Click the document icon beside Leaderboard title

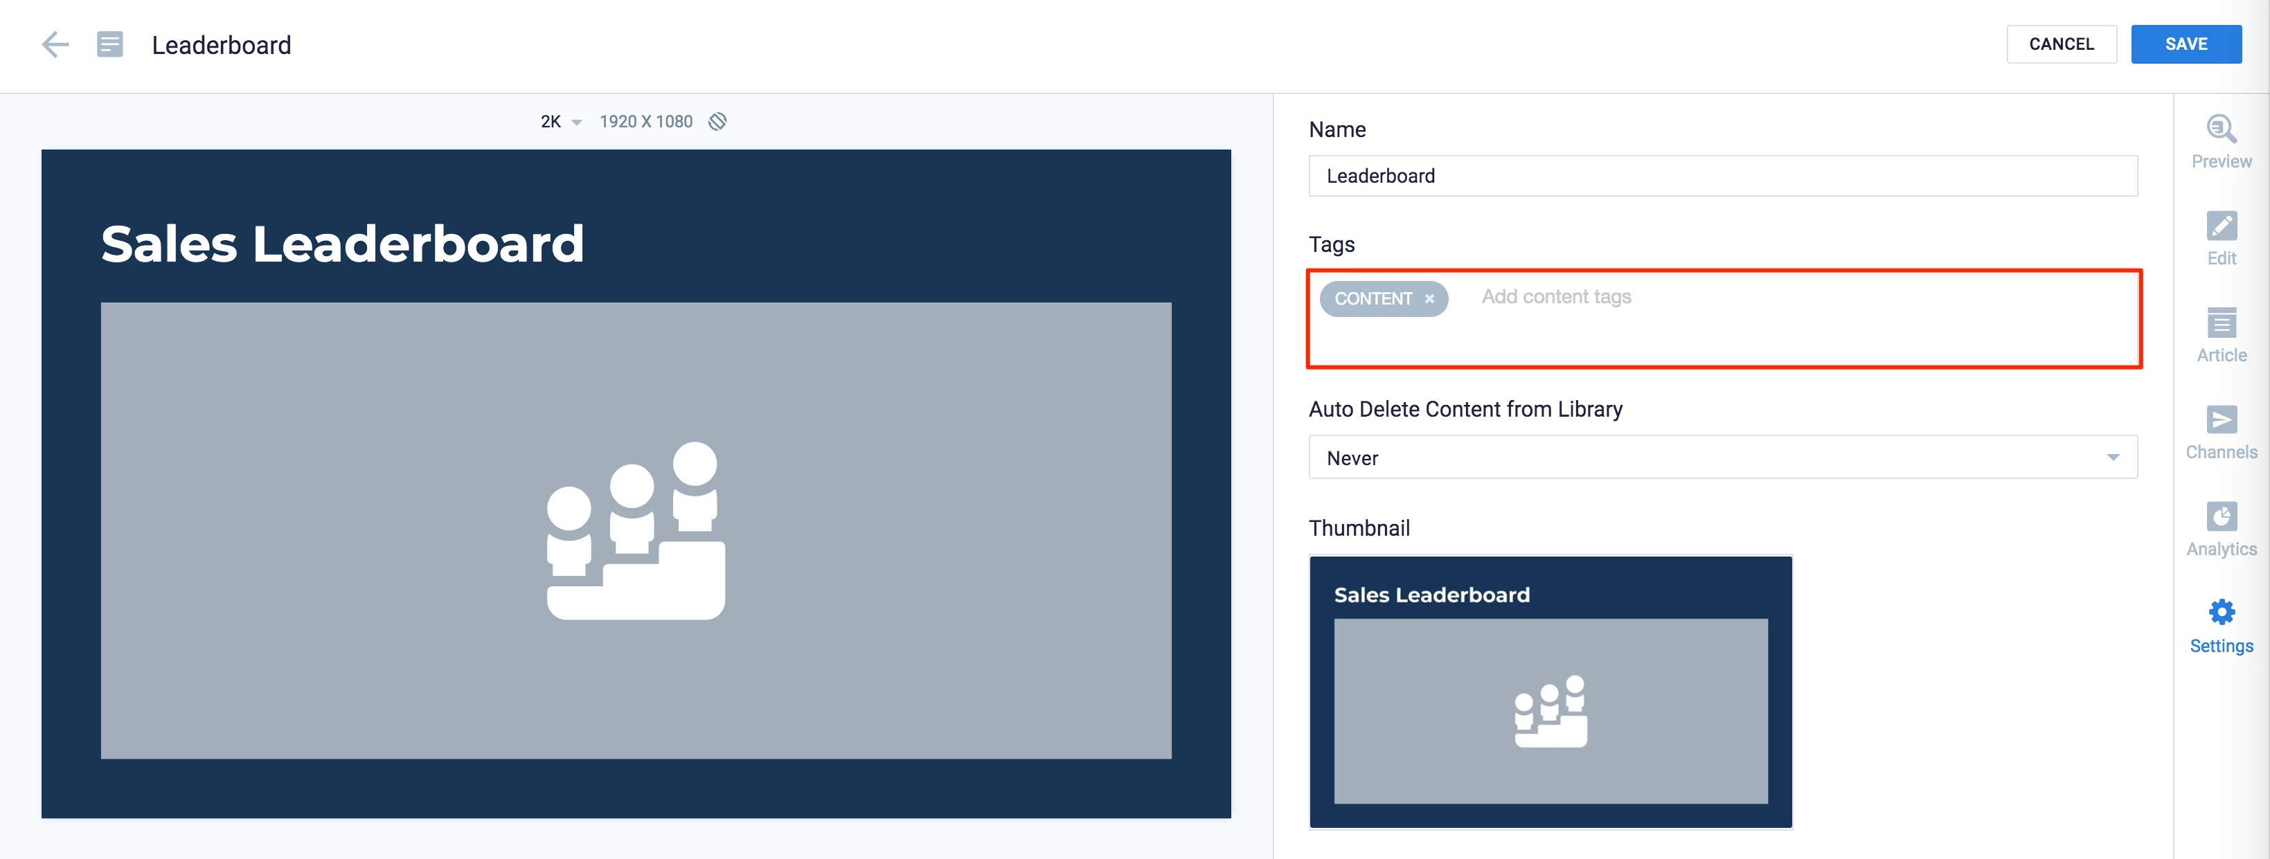pyautogui.click(x=110, y=45)
